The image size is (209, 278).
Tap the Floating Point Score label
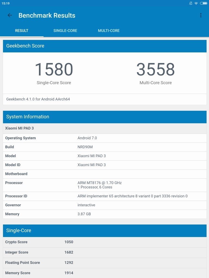point(22,263)
